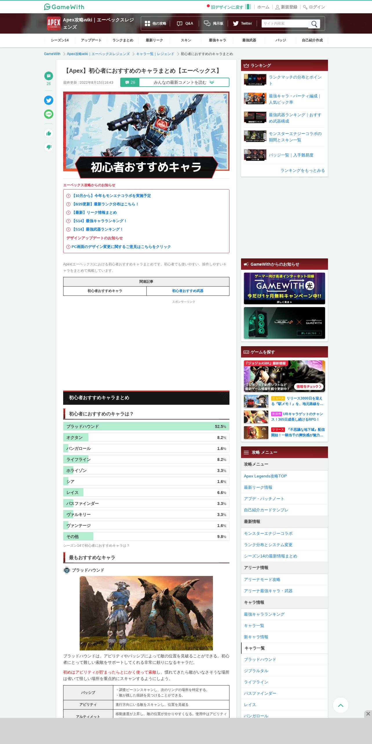
Task: Click キャラ一覧｜レジェンド breadcrumb link
Action: coord(155,54)
